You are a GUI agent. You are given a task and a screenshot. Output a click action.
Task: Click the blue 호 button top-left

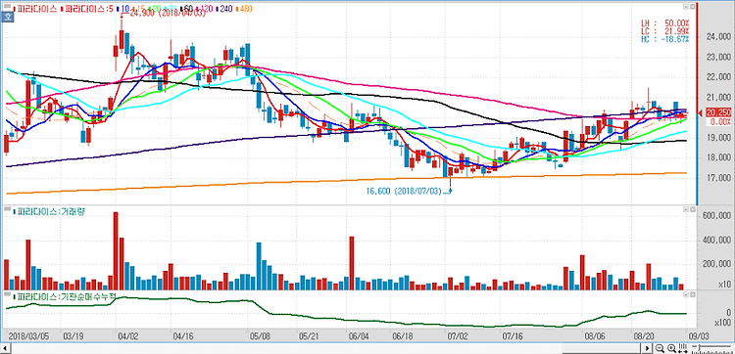[8, 17]
